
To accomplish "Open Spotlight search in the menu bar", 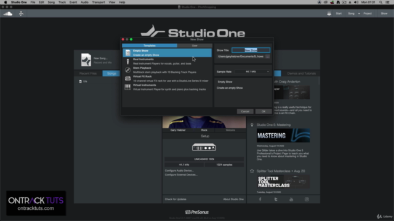I will (x=380, y=2).
